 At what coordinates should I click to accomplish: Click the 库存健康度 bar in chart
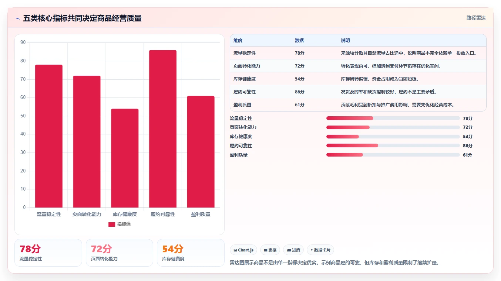click(125, 158)
